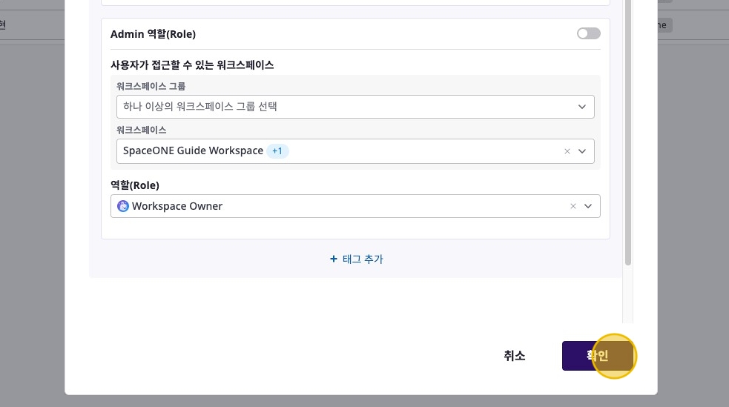Screen dimensions: 729x407
Task: Select the SpaceONE Guide Workspace entry
Action: (193, 151)
